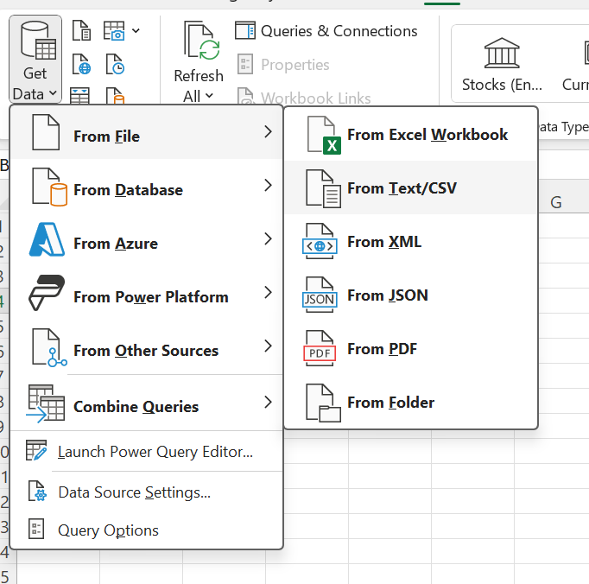Click the From File chevron arrow
Viewport: 589px width, 584px height.
(268, 132)
